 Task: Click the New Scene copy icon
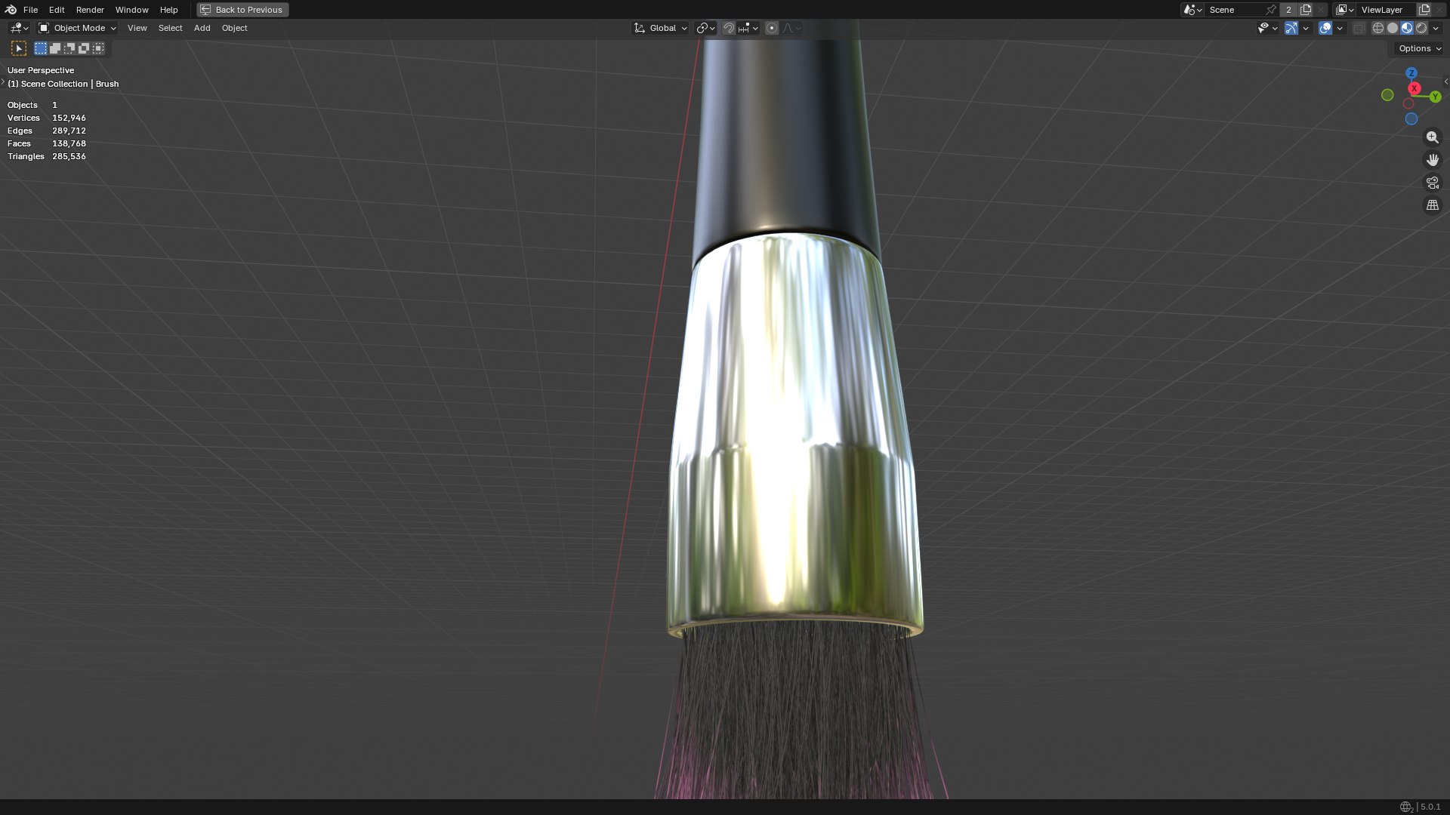[1306, 10]
